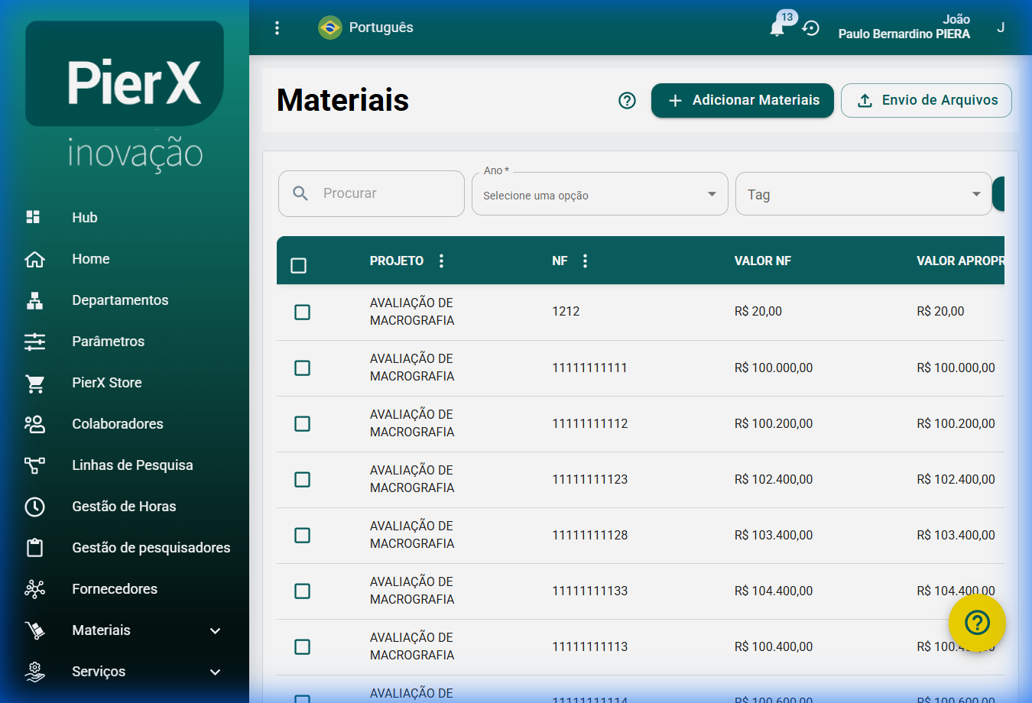This screenshot has height=703, width=1032.
Task: Click the history restore icon in top bar
Action: pyautogui.click(x=809, y=30)
